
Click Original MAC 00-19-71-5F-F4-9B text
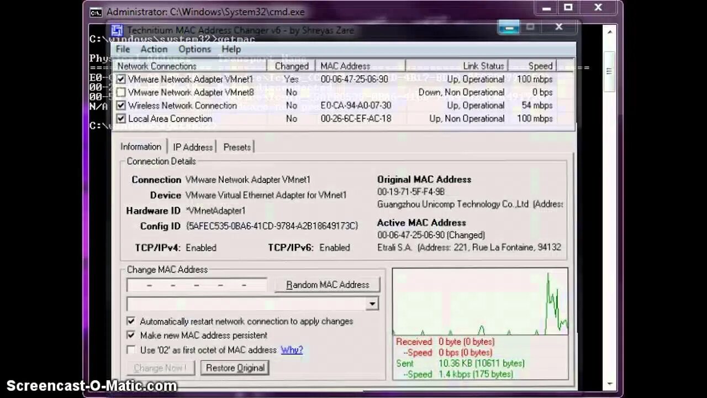(411, 192)
